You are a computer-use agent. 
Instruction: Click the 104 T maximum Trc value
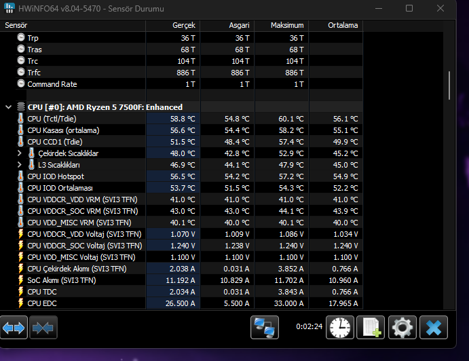[x=295, y=61]
